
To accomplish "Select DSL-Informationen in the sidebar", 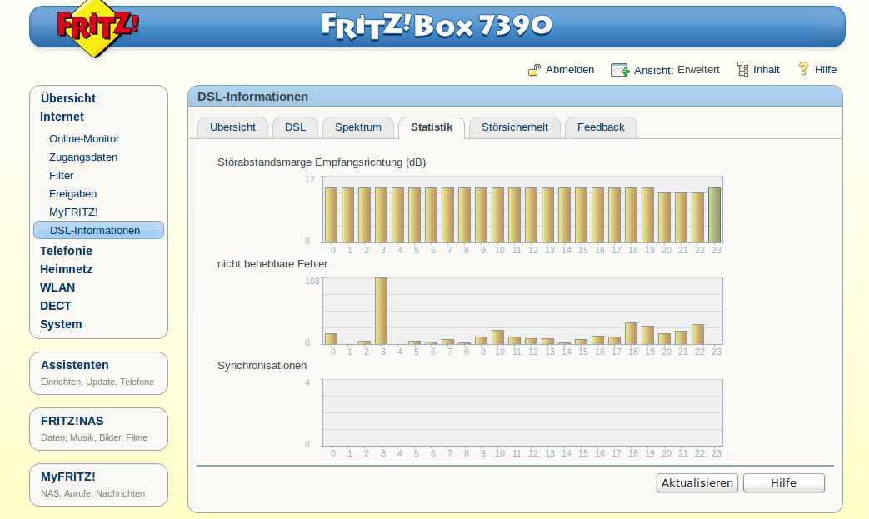I will [x=98, y=231].
